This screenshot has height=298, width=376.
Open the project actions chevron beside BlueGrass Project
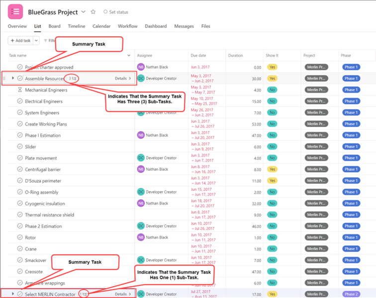coord(84,12)
